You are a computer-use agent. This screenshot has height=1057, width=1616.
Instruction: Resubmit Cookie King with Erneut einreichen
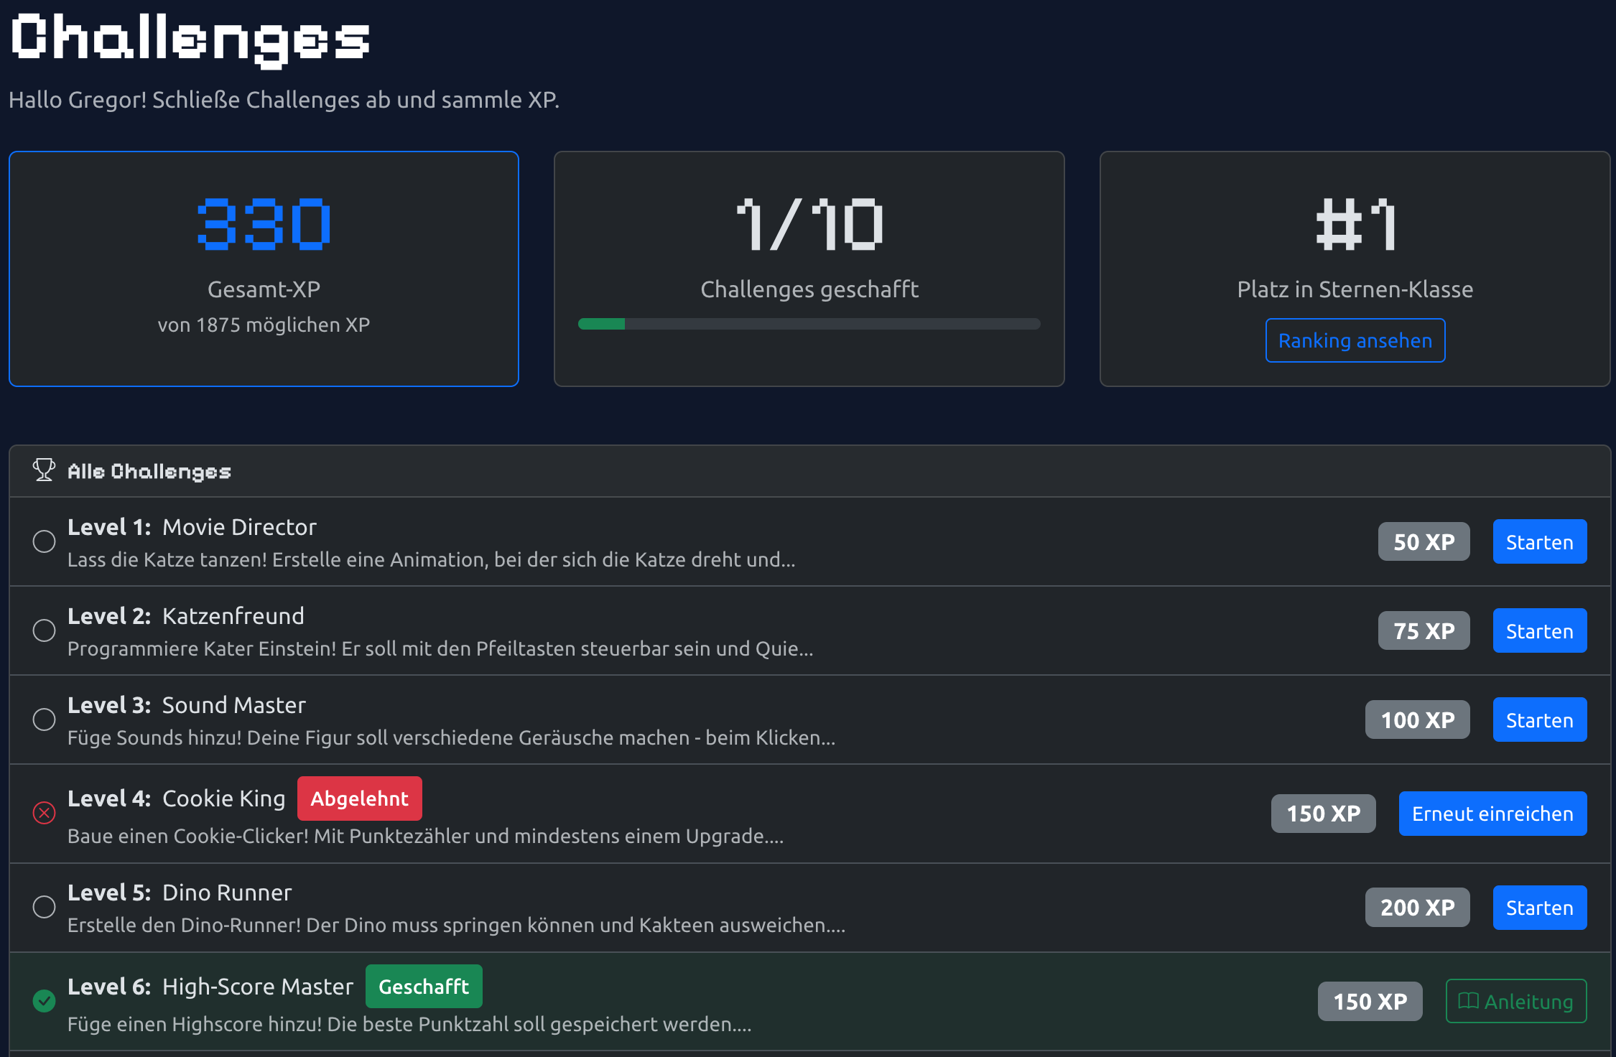(x=1492, y=814)
